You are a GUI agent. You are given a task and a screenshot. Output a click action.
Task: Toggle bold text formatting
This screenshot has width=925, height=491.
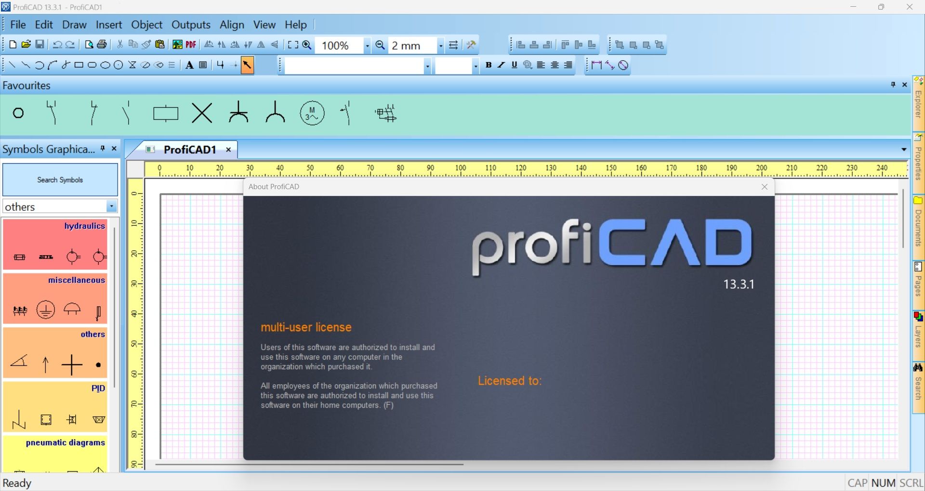coord(489,65)
